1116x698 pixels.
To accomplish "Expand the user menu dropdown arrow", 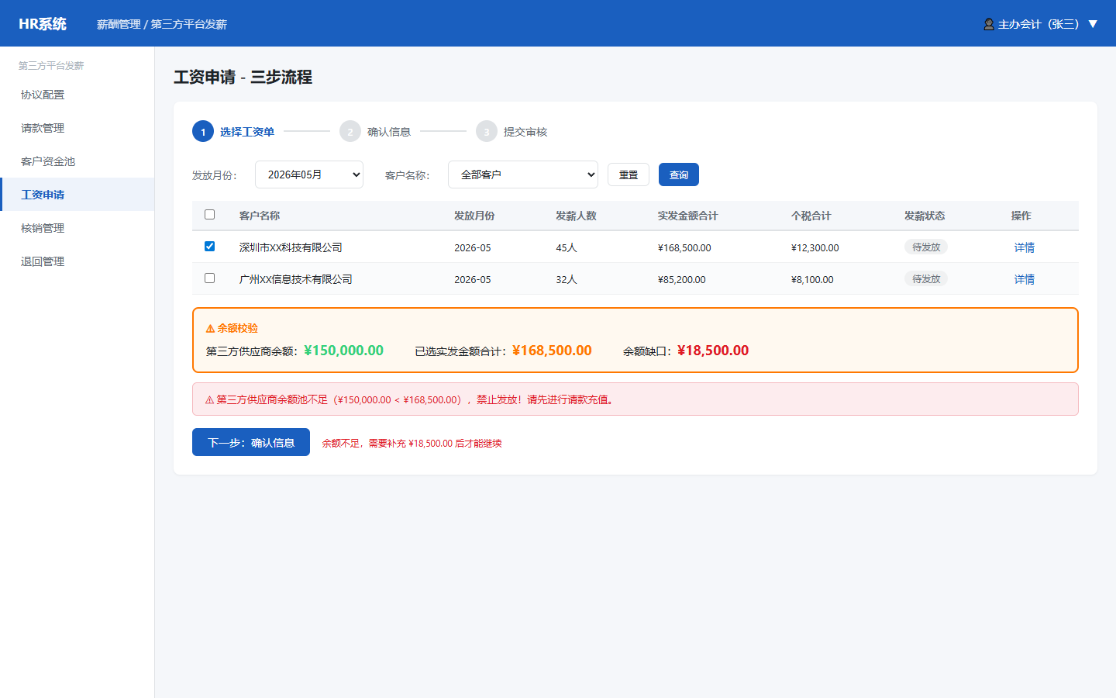I will pyautogui.click(x=1093, y=24).
